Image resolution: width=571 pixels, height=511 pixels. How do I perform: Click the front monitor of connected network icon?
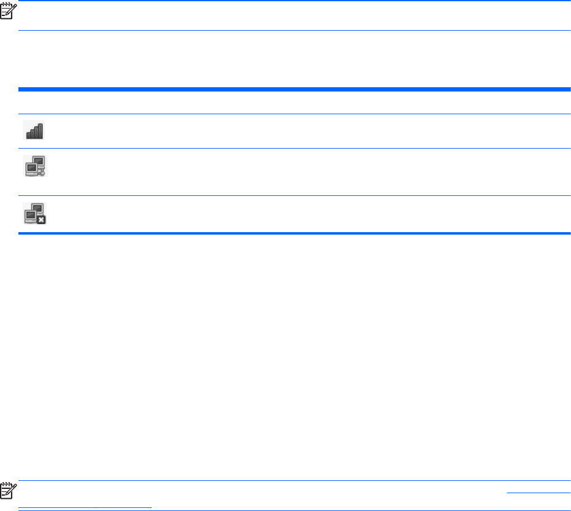coord(31,169)
